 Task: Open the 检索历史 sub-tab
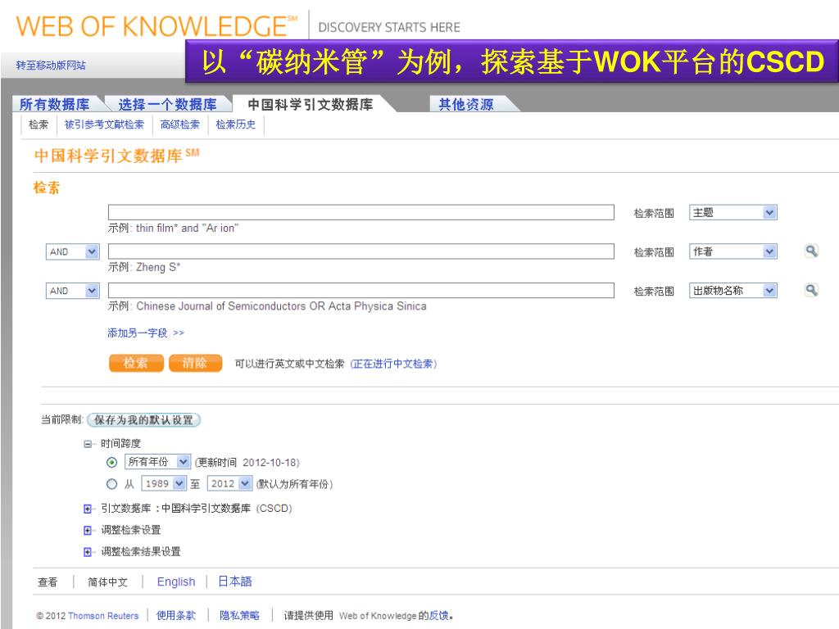click(236, 124)
